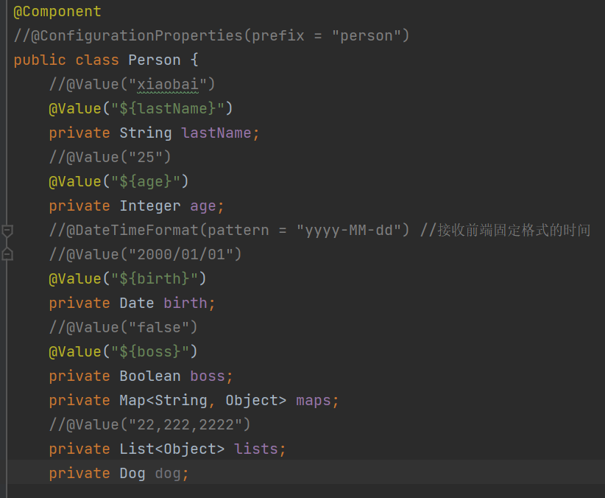Image resolution: width=605 pixels, height=498 pixels.
Task: Click the "${boss}" string literal
Action: tap(150, 352)
